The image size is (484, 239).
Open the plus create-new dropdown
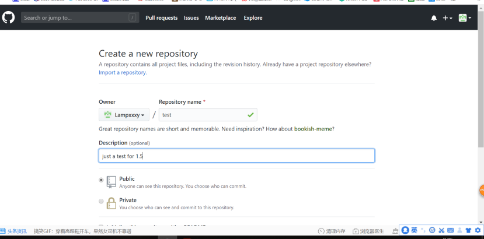tap(447, 18)
